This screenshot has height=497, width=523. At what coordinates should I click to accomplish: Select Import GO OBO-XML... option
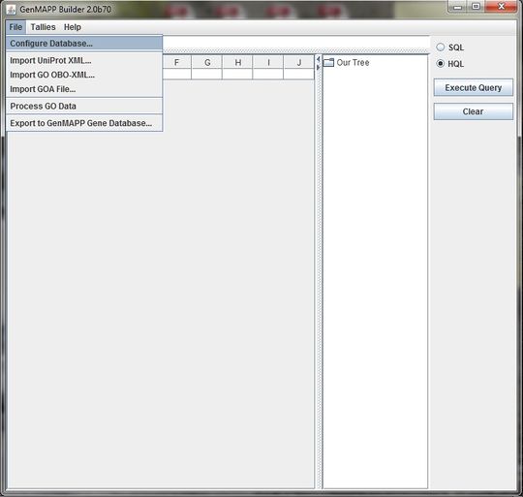(x=84, y=75)
